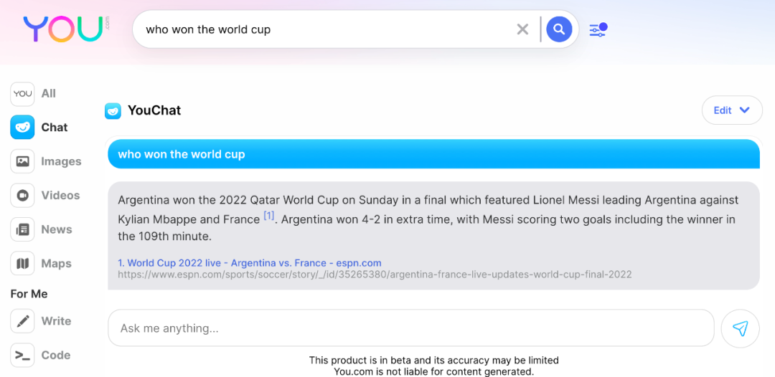
Task: Open the espn.com World Cup source link
Action: (x=250, y=263)
